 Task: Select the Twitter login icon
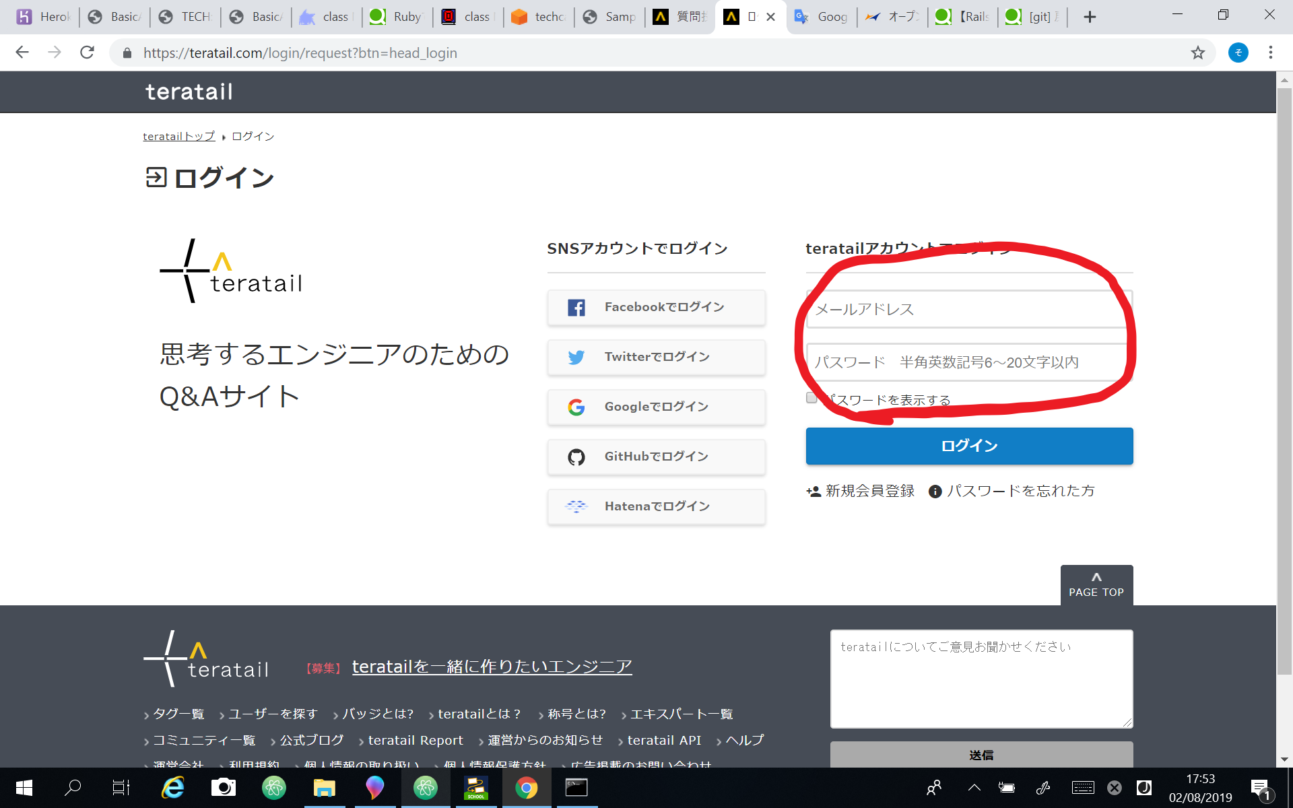[x=576, y=356]
